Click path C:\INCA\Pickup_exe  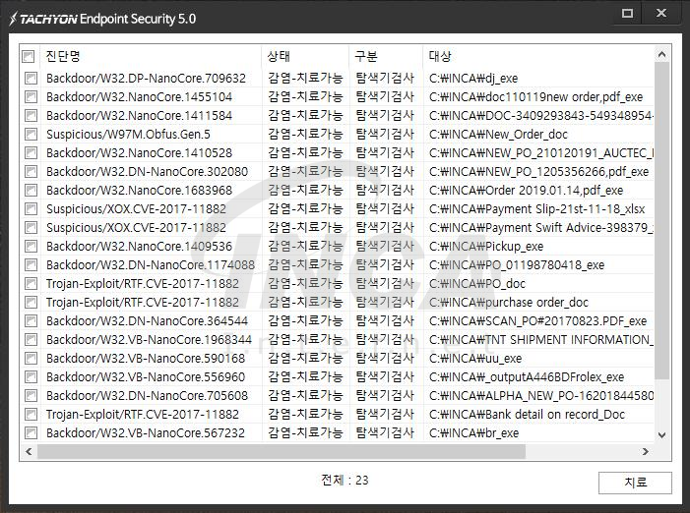486,246
